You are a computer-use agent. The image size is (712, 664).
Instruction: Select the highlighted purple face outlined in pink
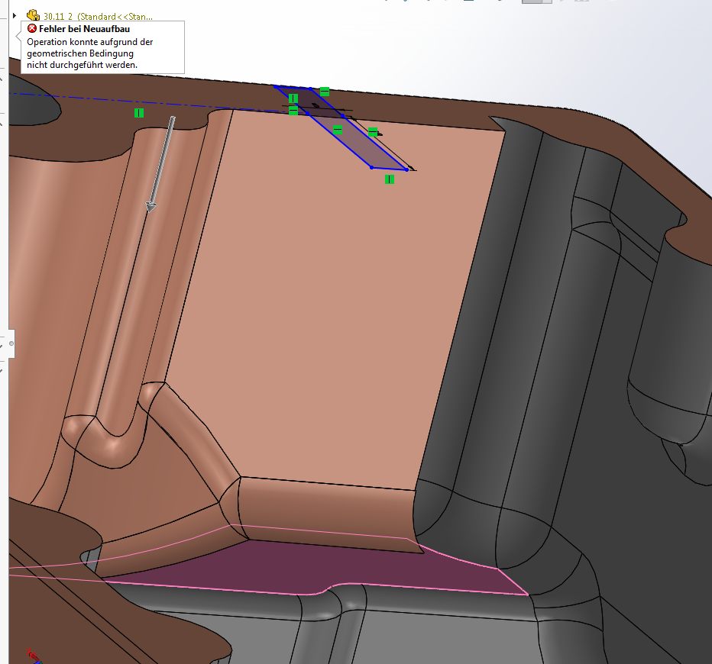pos(318,567)
